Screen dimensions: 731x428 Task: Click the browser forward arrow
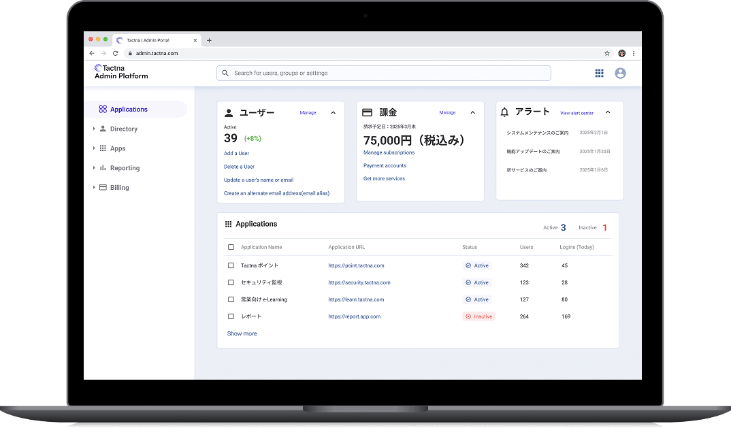[103, 53]
